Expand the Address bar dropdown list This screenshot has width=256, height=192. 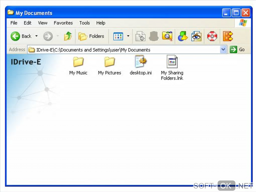[x=223, y=50]
